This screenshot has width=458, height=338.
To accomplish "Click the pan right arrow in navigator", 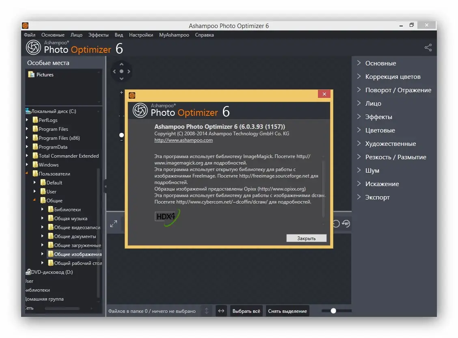I will pos(129,71).
